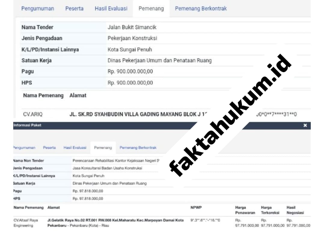Open Pemenang Berkontrak tab in upper panel
The image size is (324, 242).
coord(201,8)
